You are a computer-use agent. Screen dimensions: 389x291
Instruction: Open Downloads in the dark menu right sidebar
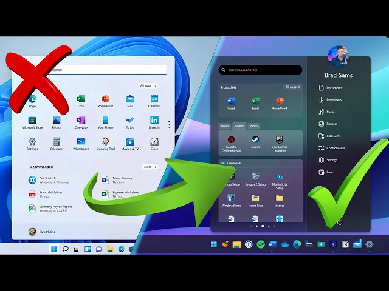click(x=330, y=99)
